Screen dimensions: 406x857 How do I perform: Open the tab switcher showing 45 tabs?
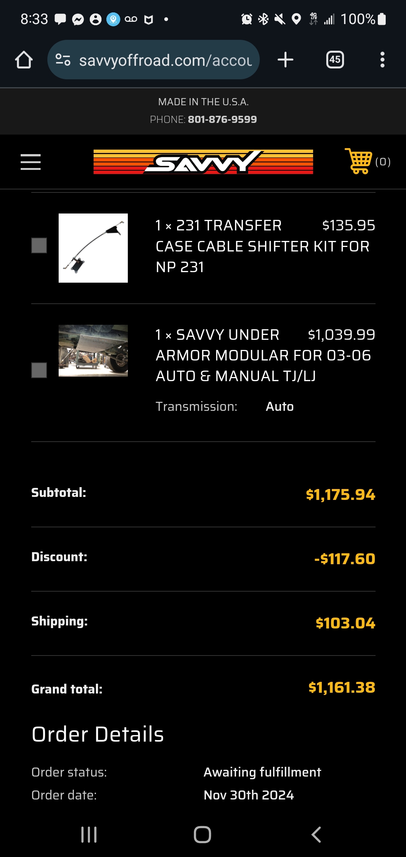pyautogui.click(x=335, y=60)
